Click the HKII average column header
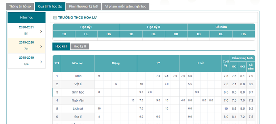Screen dimensions: 276x124 [243, 67]
